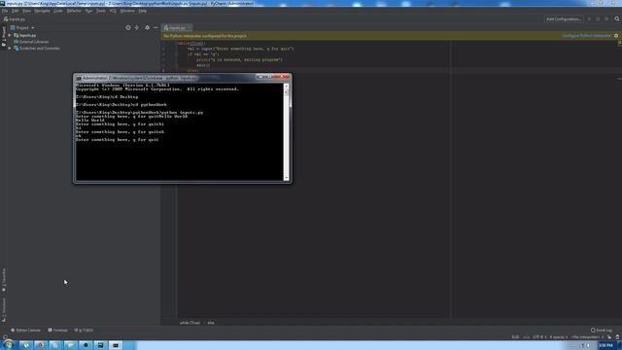Open the Event Log
The height and width of the screenshot is (350, 622).
pos(602,331)
